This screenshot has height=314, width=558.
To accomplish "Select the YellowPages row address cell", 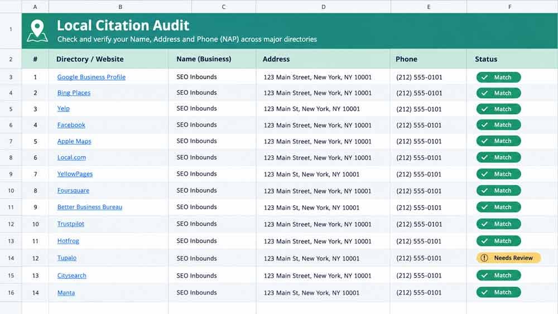I will point(323,174).
